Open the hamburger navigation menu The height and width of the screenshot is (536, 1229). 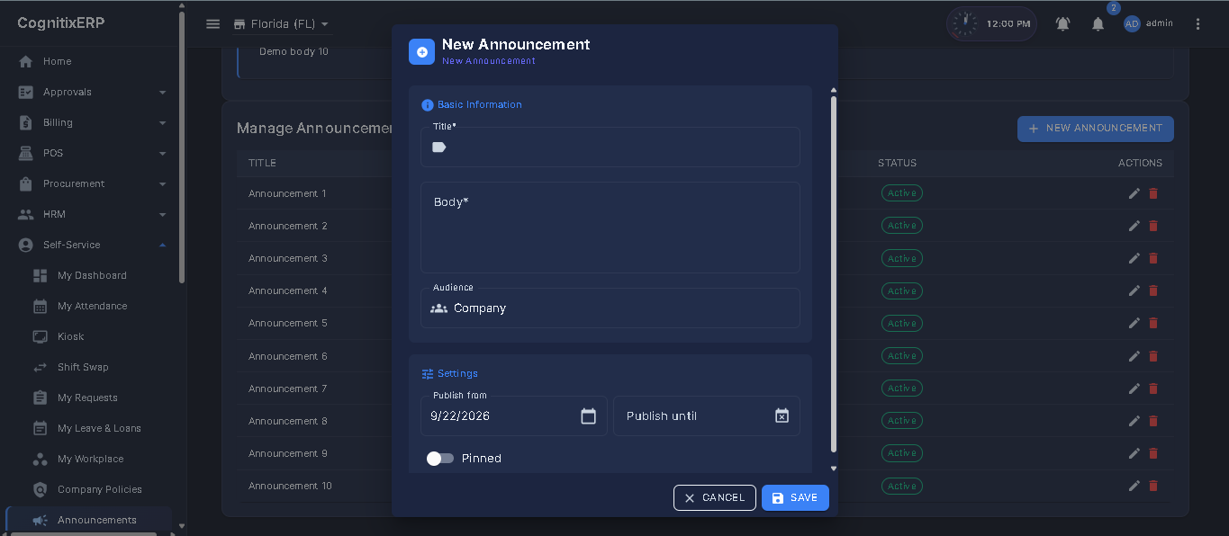[212, 24]
